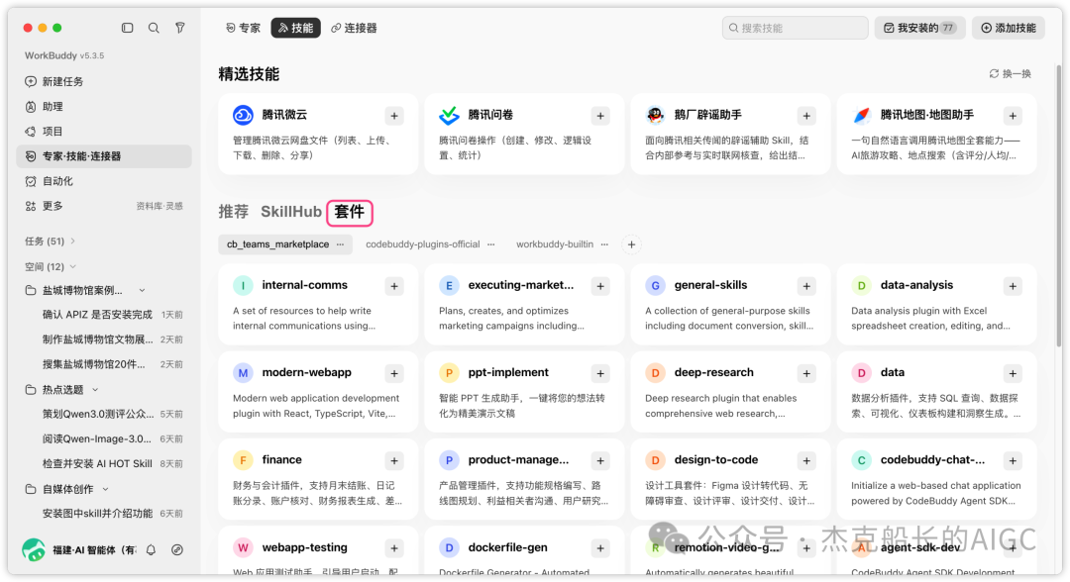The image size is (1070, 582).
Task: Click the 添加技能 button
Action: 1009,28
